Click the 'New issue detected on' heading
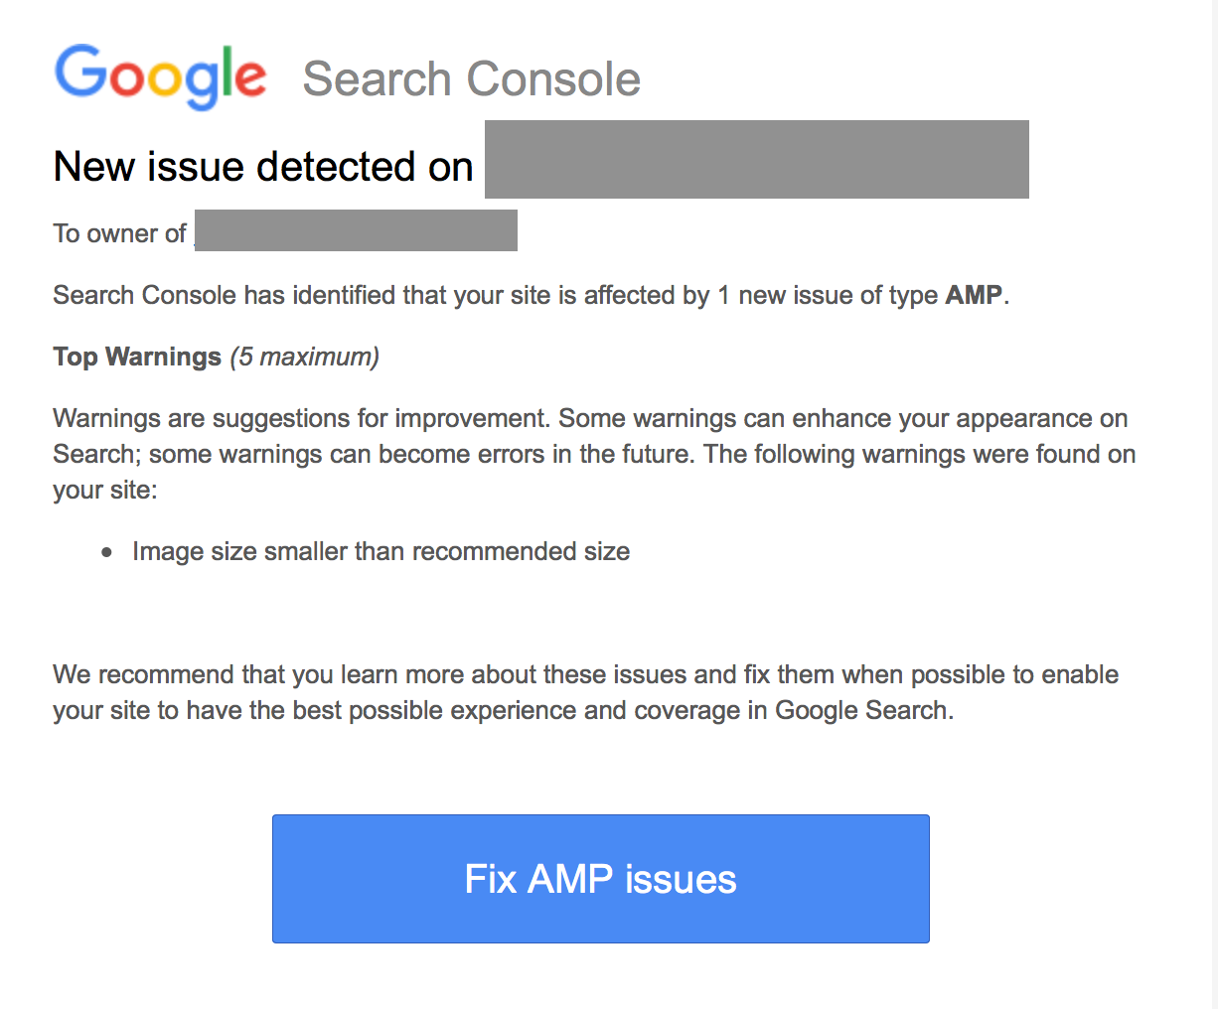 (263, 167)
